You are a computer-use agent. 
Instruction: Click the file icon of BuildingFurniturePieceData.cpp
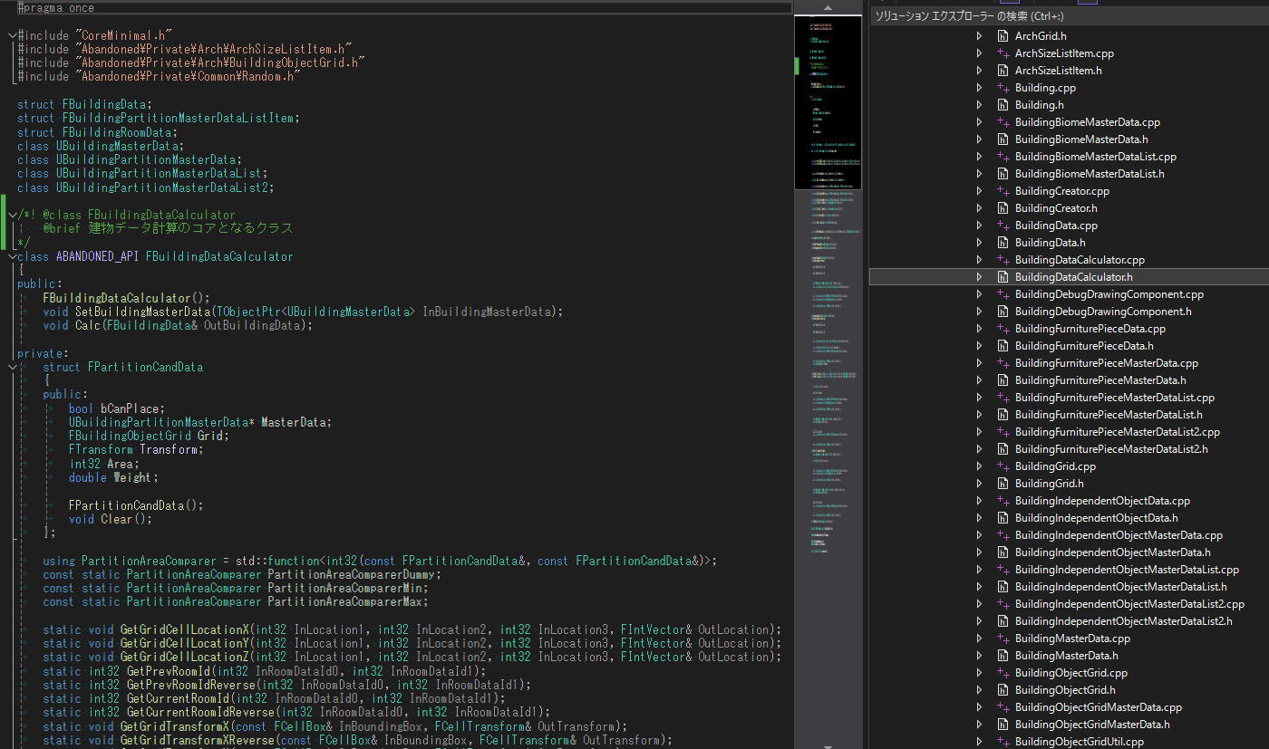(1003, 328)
